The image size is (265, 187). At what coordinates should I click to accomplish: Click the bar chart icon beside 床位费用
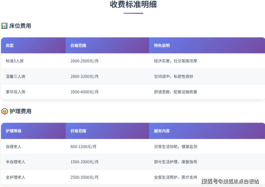(4, 26)
